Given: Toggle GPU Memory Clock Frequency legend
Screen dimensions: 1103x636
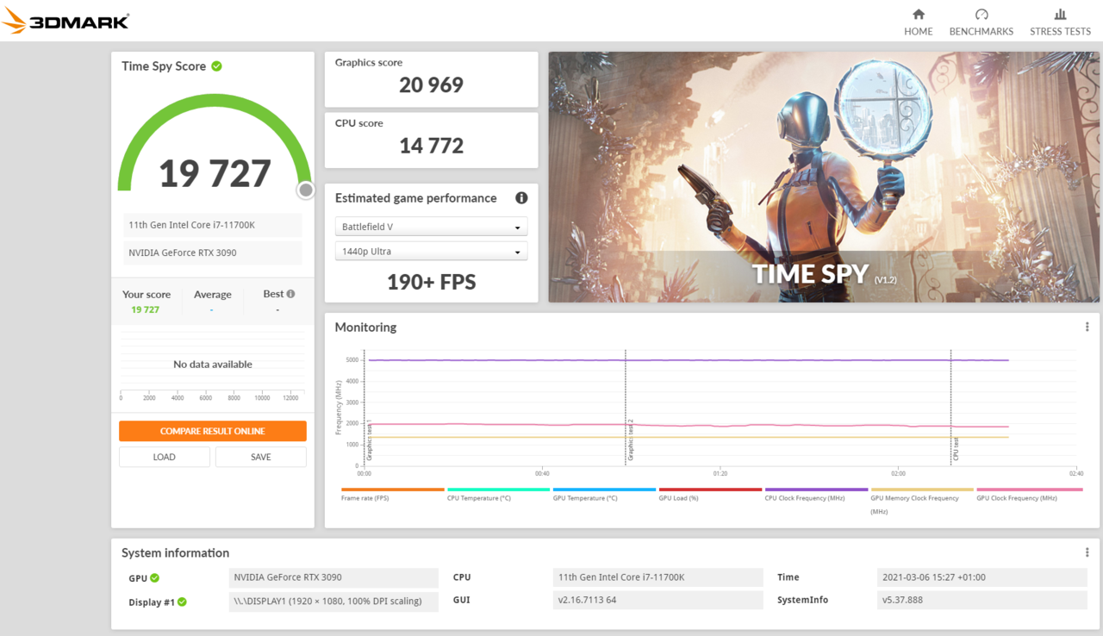Looking at the screenshot, I should (922, 501).
